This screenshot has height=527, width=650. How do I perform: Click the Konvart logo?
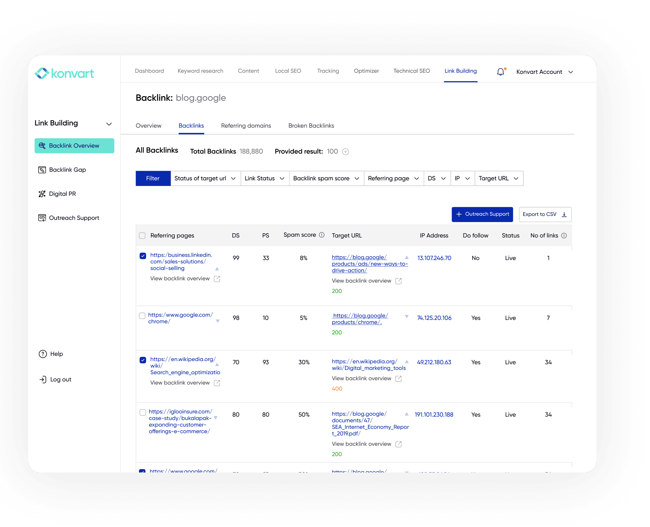point(64,73)
